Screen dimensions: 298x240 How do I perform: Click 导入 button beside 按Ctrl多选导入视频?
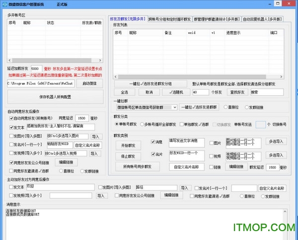(94, 154)
